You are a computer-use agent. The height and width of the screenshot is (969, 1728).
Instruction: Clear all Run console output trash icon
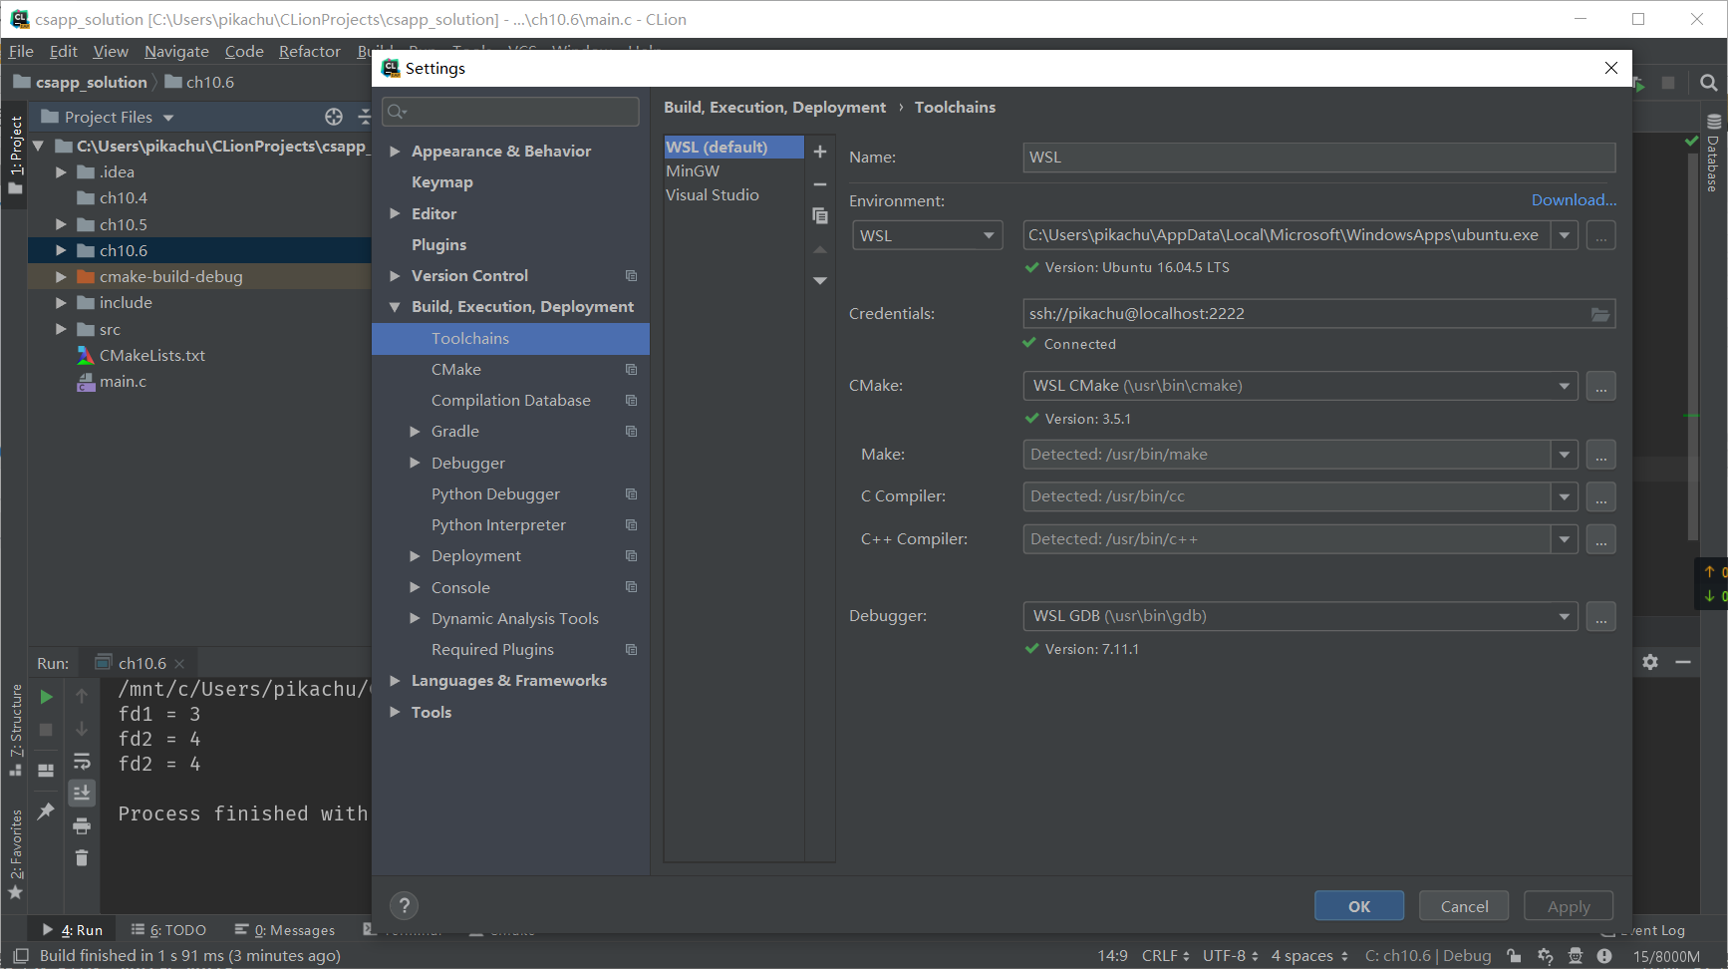click(82, 858)
